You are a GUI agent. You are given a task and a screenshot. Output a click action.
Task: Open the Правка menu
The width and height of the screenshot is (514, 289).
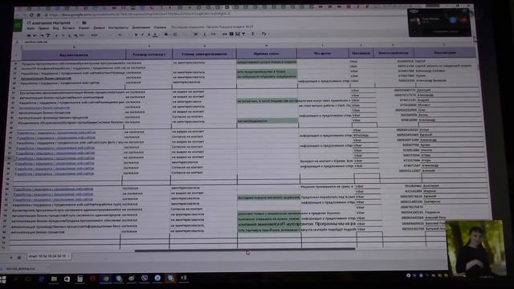point(43,28)
